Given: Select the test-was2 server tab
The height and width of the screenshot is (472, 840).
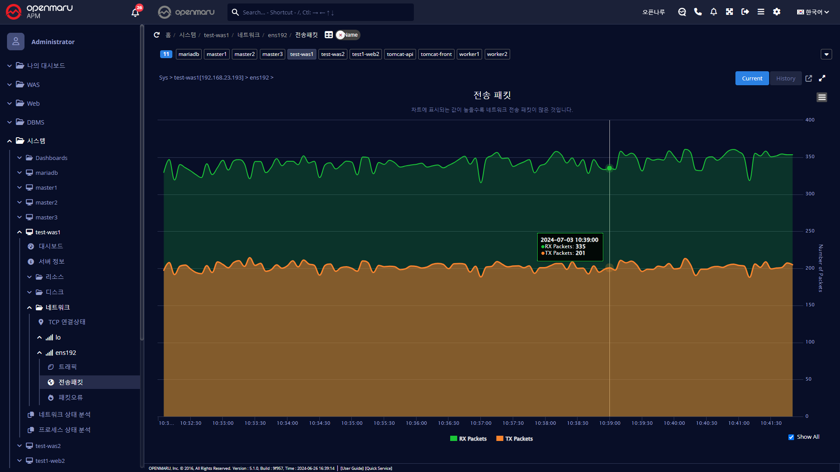Looking at the screenshot, I should [332, 54].
